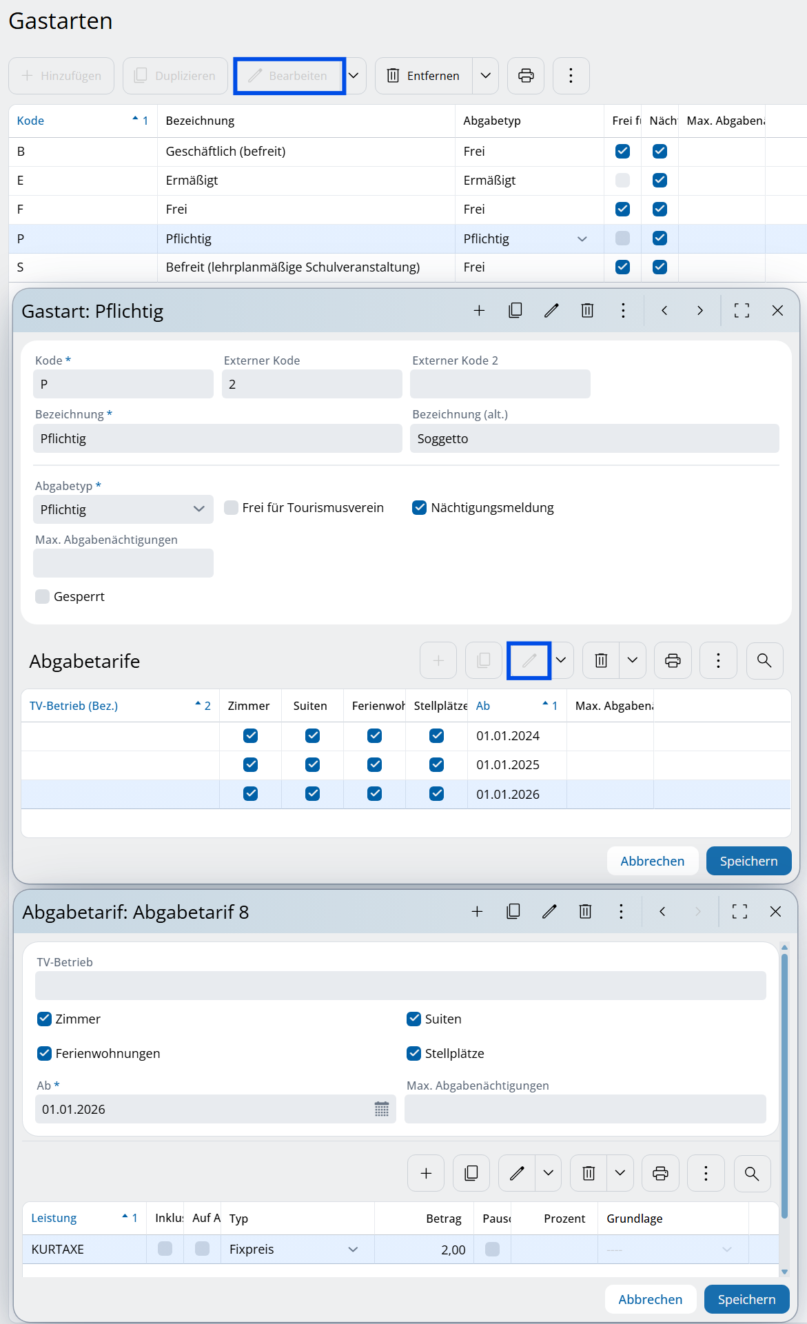Open calendar picker for the Ab date field
The image size is (807, 1324).
tap(381, 1109)
